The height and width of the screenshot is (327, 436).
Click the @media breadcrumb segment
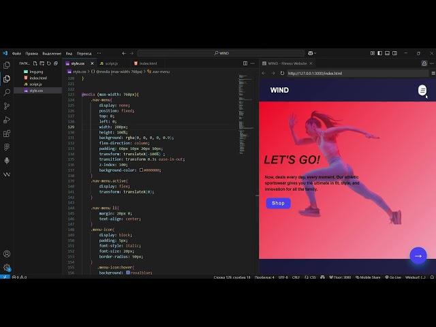[116, 72]
